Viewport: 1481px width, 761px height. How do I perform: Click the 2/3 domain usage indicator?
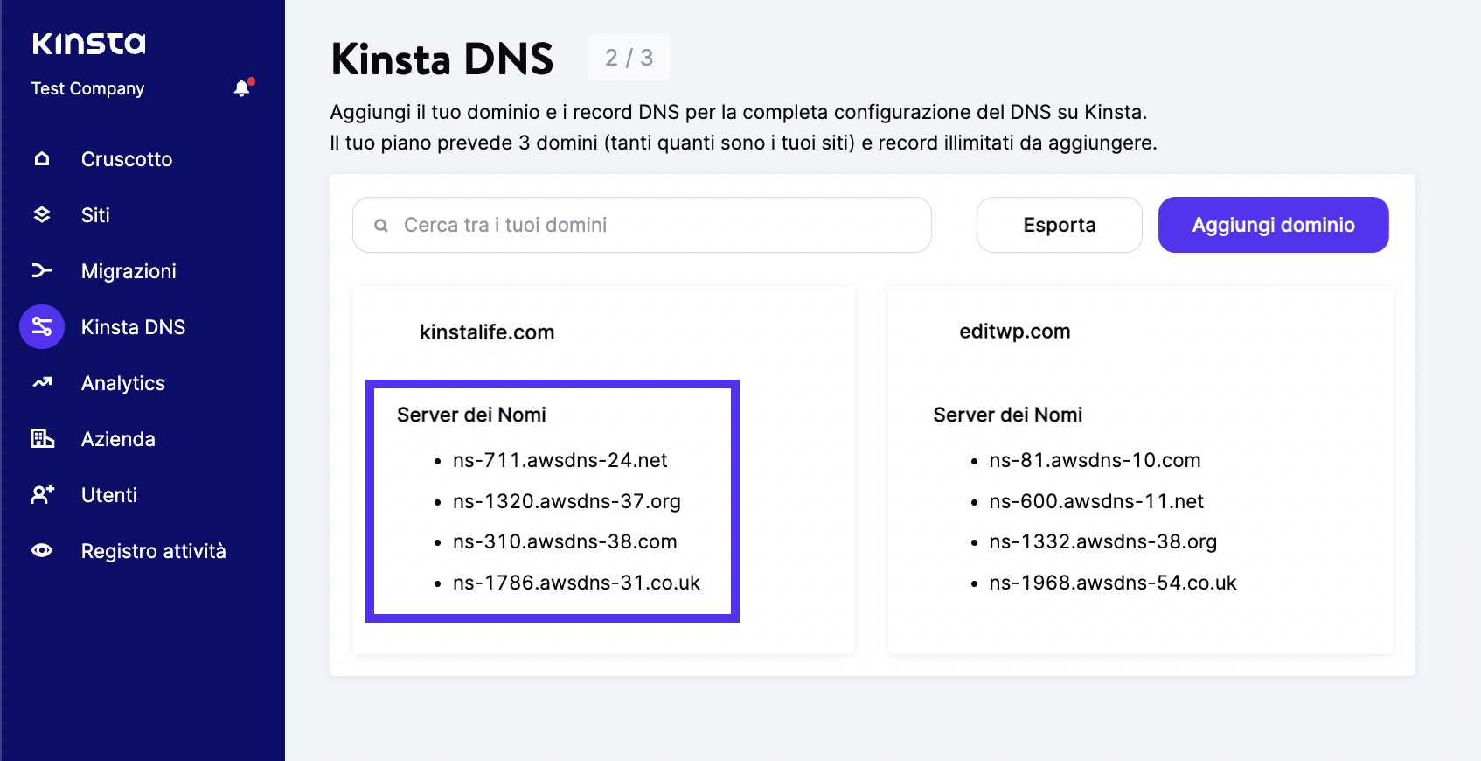point(628,58)
